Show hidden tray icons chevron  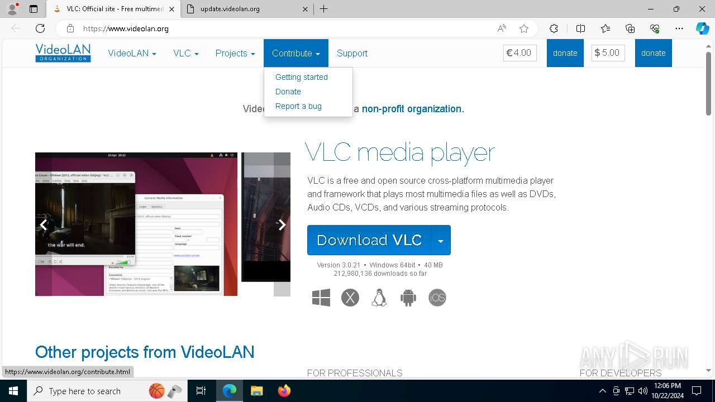pyautogui.click(x=602, y=391)
